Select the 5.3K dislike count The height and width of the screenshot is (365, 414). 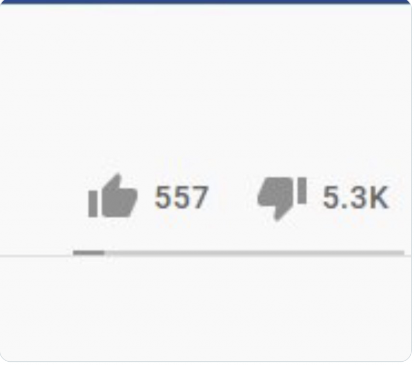[x=356, y=197]
